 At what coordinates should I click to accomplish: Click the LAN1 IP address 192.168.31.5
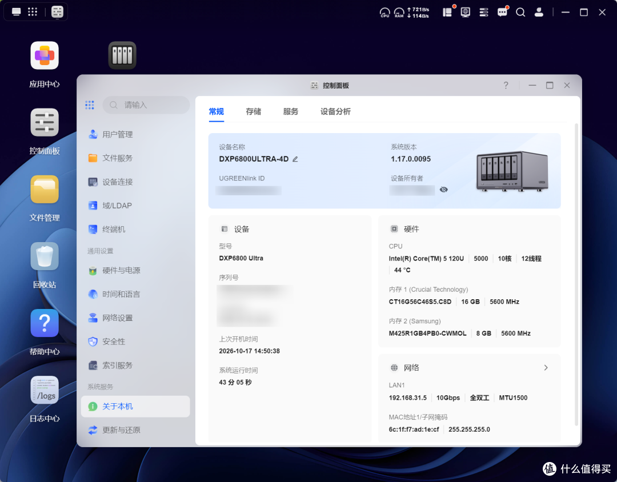click(408, 398)
